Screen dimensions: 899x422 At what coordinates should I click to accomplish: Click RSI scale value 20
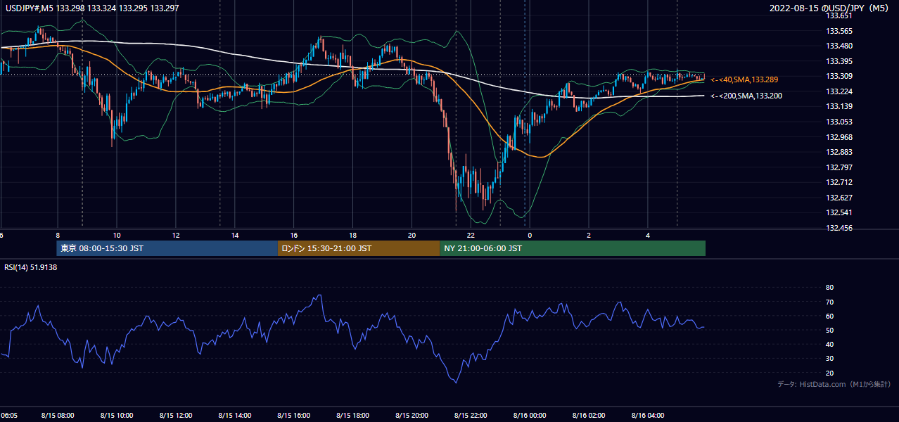(x=829, y=373)
